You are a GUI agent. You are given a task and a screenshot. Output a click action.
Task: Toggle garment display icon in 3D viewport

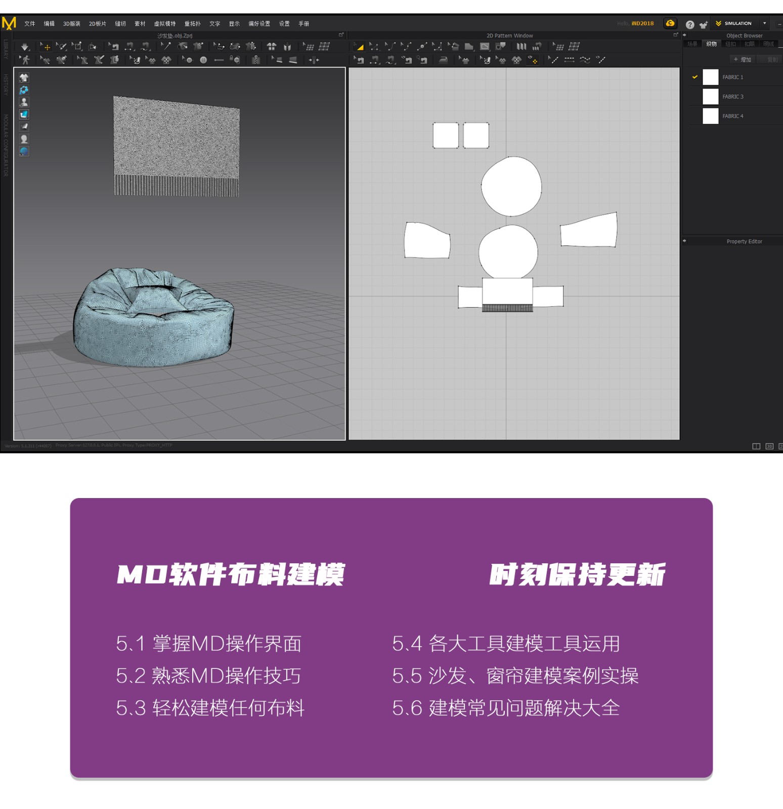point(24,77)
